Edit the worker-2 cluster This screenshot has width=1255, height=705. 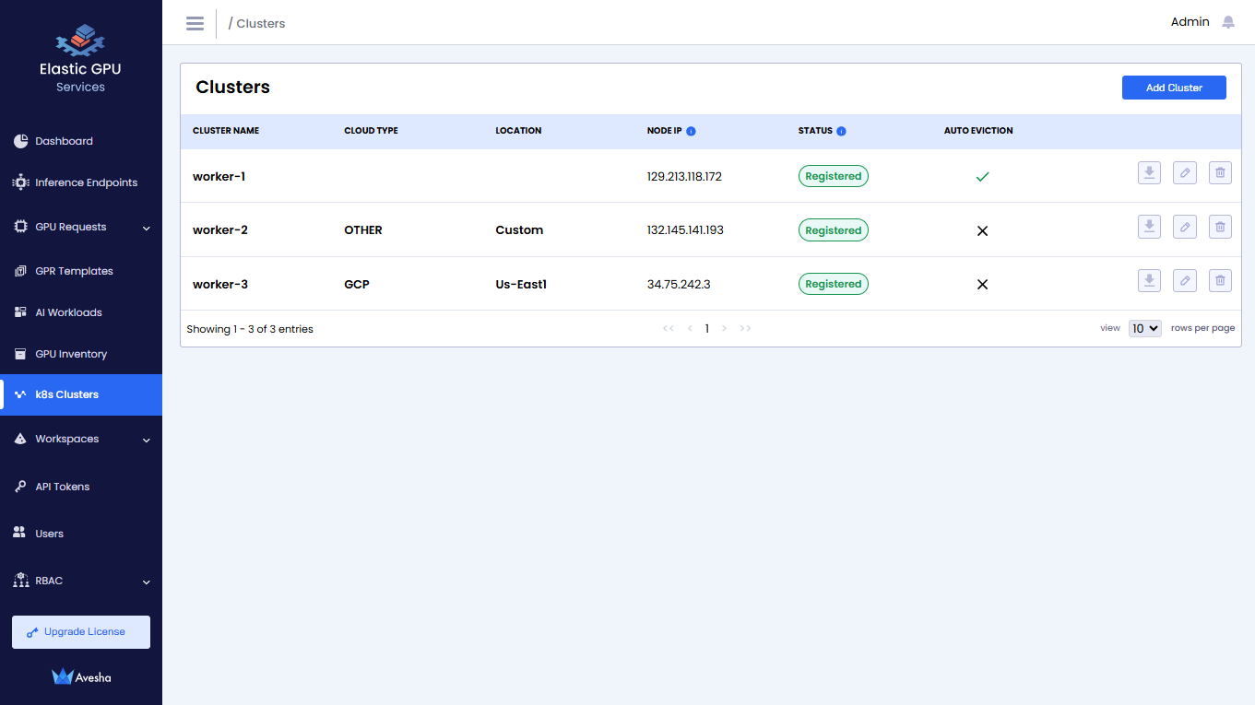pos(1185,227)
